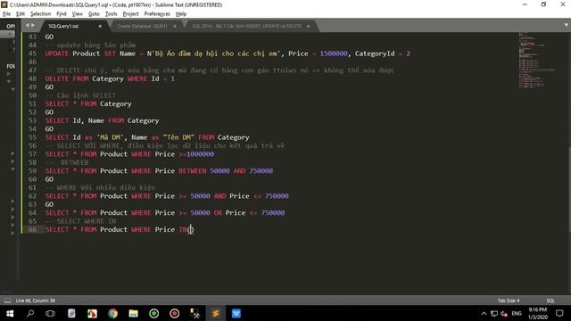This screenshot has height=321, width=571.
Task: Switch to the SQL 2014 INSERT, UPDATE tab
Action: click(247, 26)
